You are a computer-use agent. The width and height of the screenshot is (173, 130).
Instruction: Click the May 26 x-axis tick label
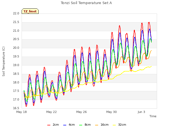81,112
